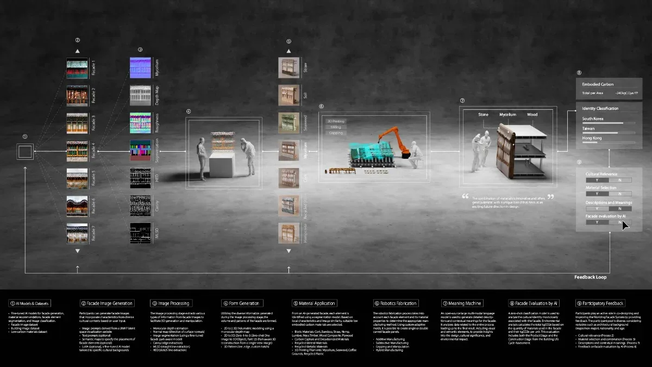The height and width of the screenshot is (367, 652).
Task: Open the Segmentation map thumbnail
Action: click(x=141, y=151)
